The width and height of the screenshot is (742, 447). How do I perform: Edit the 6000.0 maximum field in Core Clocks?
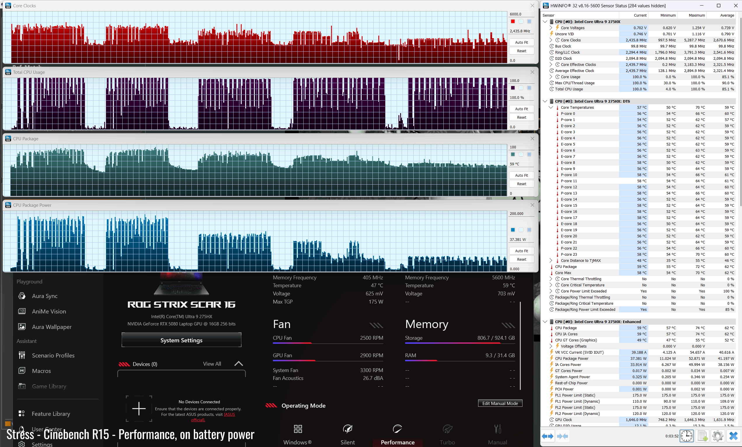[x=521, y=14]
